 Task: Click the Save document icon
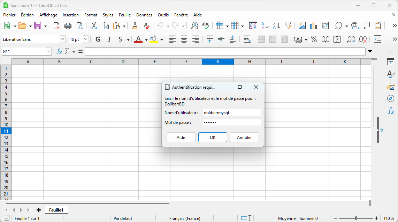click(x=37, y=25)
